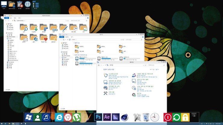
Task: Collapse the Devices and drives group in My PC
Action: pos(74,55)
